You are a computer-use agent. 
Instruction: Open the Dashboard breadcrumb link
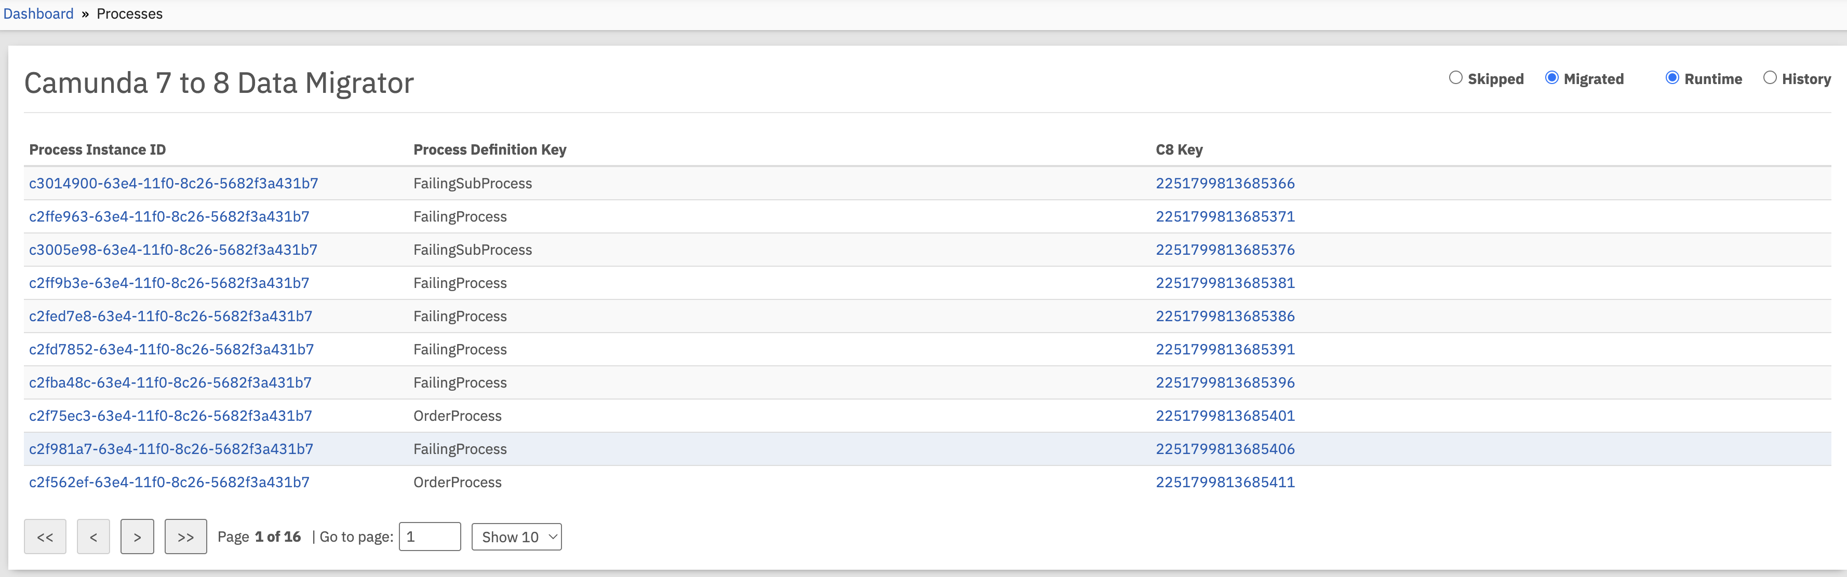pos(39,13)
